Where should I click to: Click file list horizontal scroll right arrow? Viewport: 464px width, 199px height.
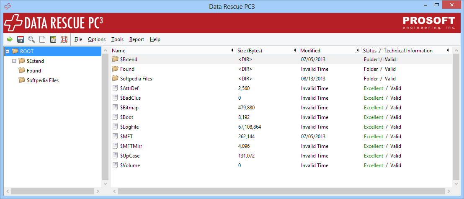point(449,191)
